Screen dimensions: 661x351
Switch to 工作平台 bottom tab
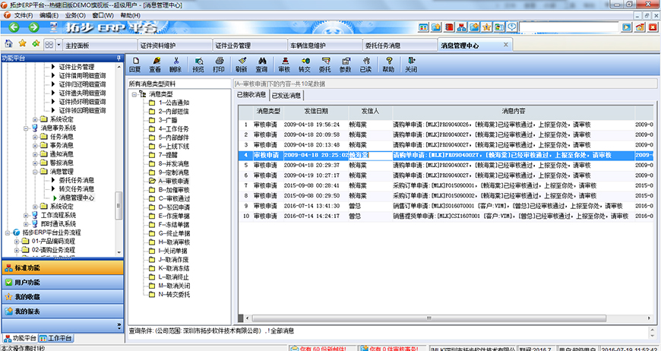[x=59, y=337]
